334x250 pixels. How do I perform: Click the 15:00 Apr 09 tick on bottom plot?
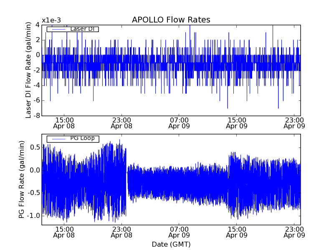237,232
